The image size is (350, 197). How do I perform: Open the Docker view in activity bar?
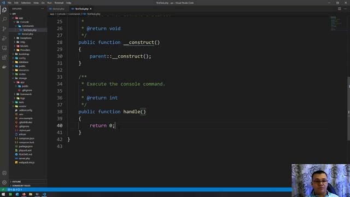[x=4, y=67]
